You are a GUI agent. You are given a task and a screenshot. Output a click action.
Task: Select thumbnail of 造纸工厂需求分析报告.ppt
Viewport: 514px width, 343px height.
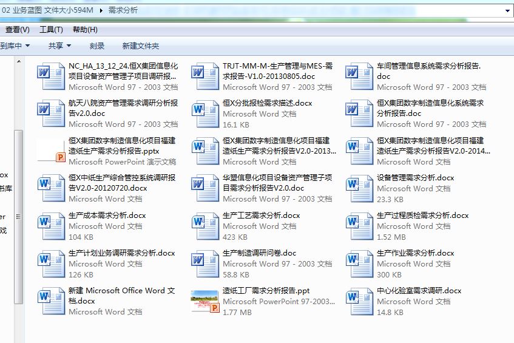205,301
